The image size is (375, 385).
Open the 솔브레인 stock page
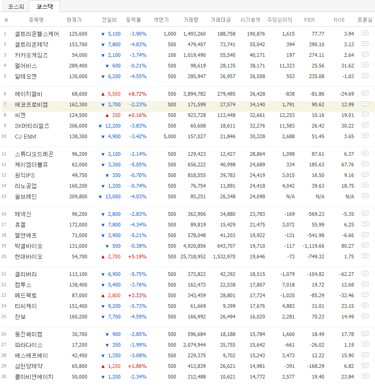pos(26,197)
